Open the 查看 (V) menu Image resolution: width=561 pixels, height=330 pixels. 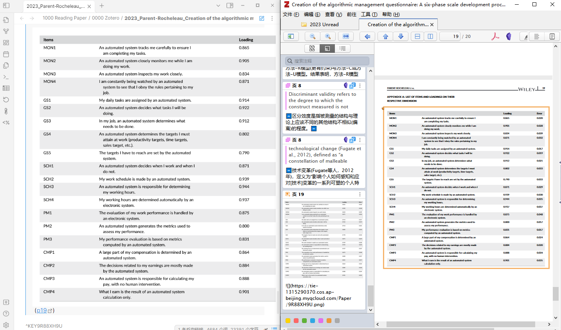(x=333, y=14)
